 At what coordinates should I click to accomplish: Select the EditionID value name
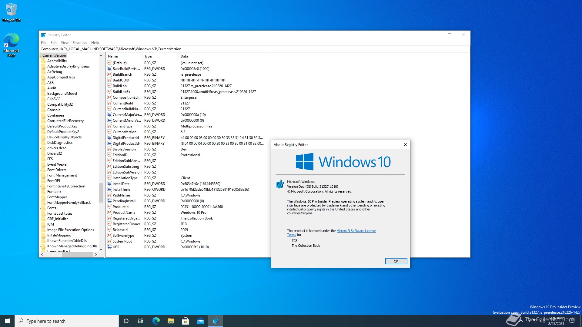click(120, 155)
